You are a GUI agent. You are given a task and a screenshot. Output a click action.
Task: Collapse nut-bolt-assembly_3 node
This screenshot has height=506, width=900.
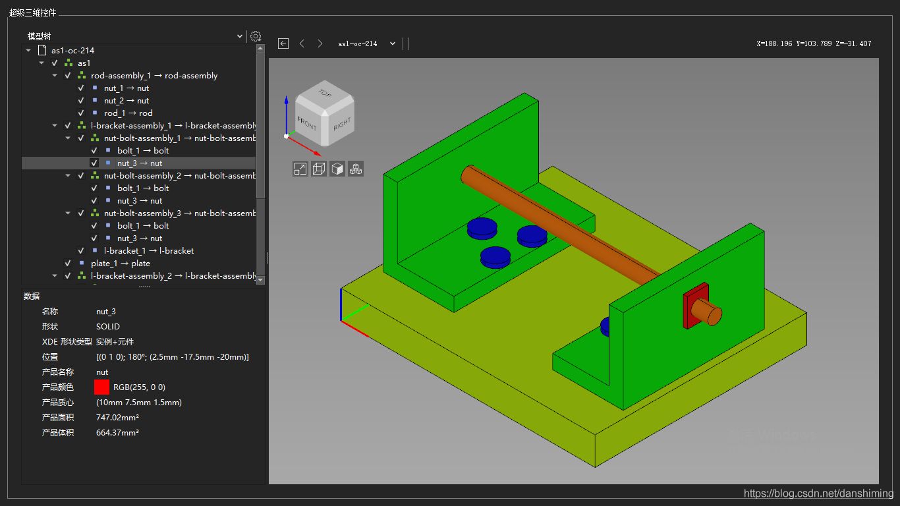point(68,213)
